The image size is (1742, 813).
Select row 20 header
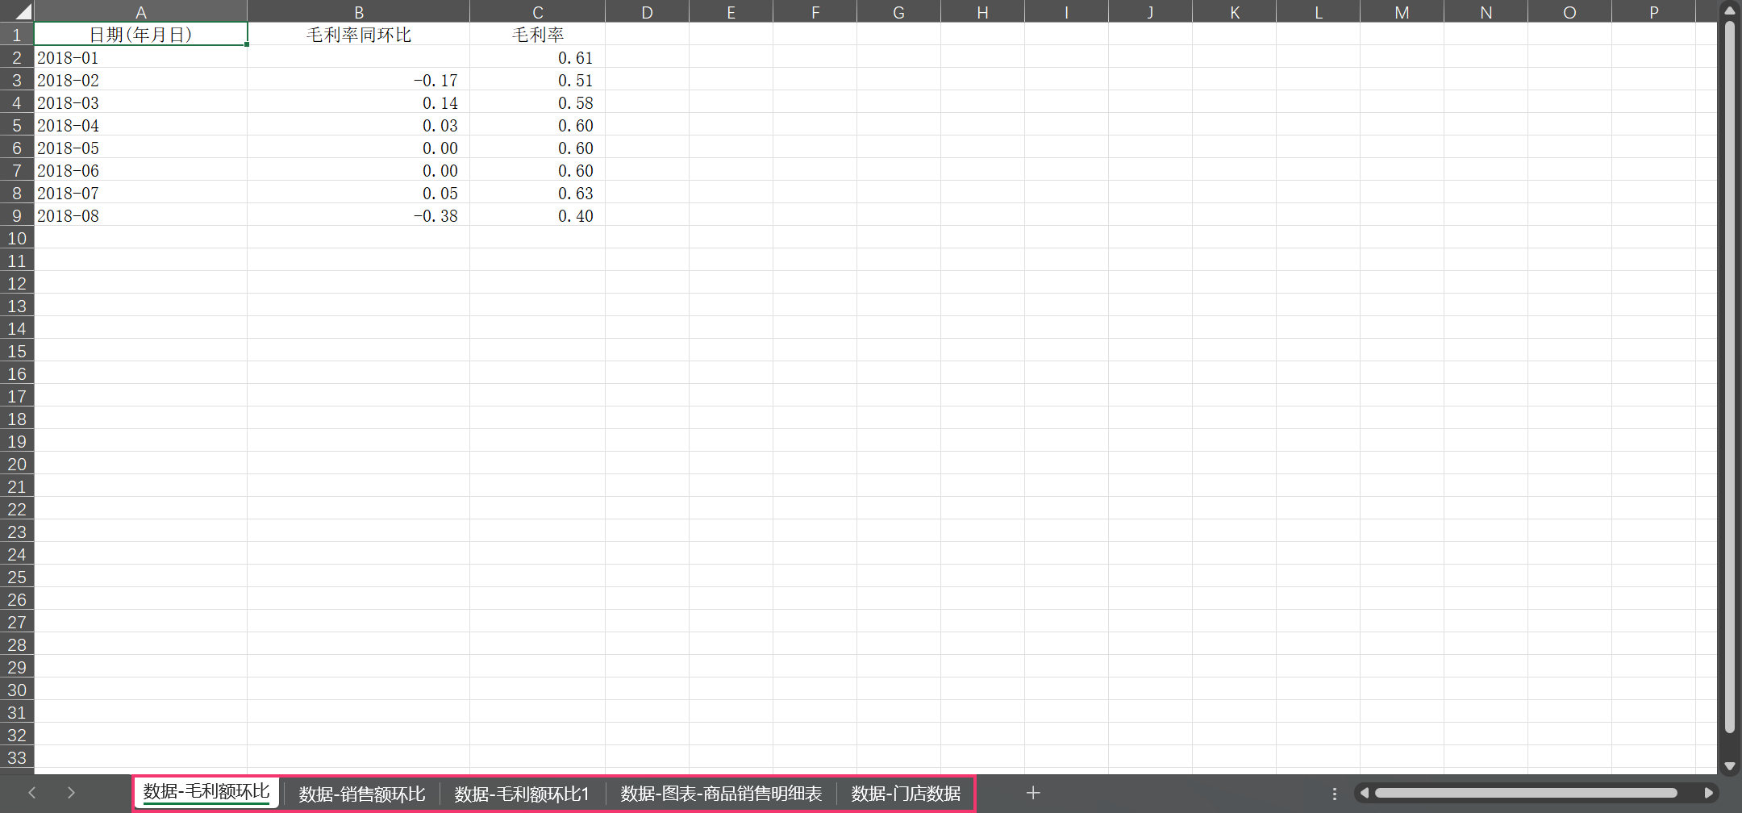click(x=17, y=464)
